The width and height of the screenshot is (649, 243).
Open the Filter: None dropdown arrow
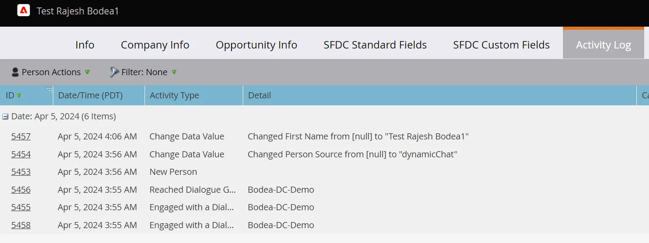(174, 72)
